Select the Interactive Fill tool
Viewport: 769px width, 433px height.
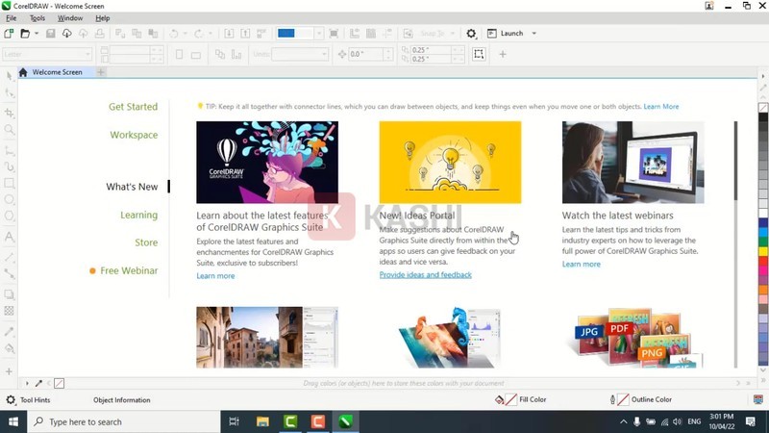[9, 348]
